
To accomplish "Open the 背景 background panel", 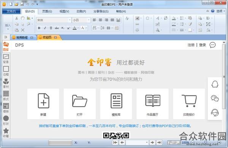I will pos(6,59).
